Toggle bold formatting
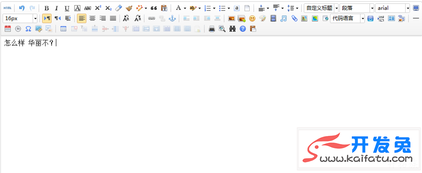422x173 pixels. click(x=46, y=8)
